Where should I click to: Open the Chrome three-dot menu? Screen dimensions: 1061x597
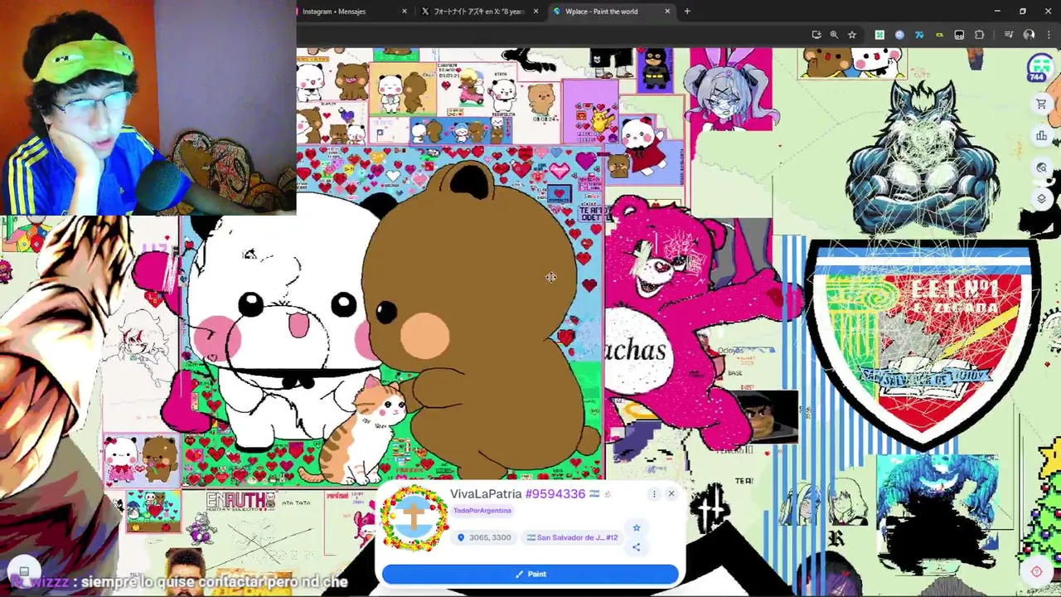[x=1049, y=35]
